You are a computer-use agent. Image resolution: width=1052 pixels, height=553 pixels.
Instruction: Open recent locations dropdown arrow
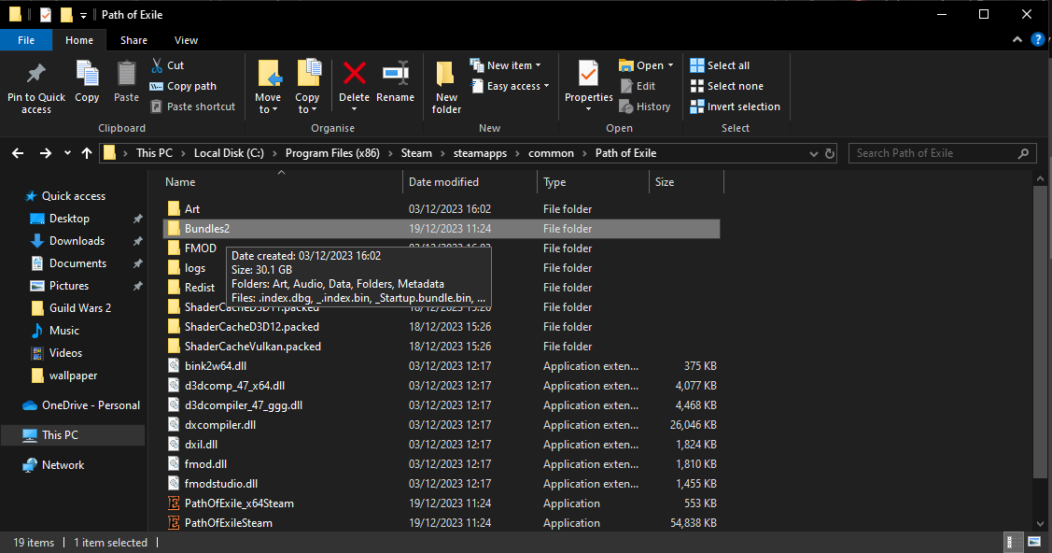(67, 154)
